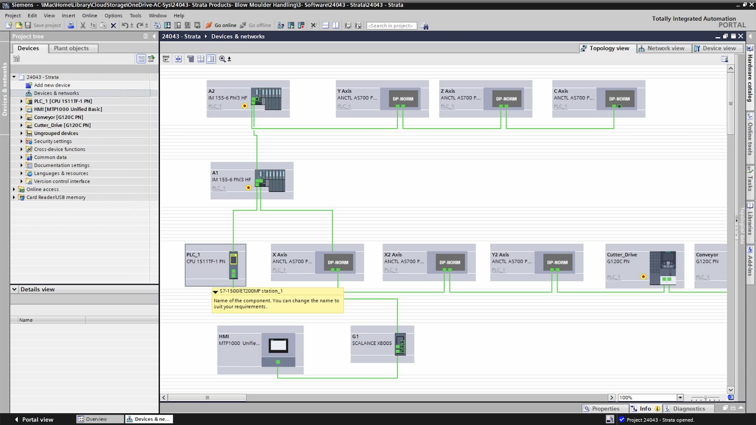The width and height of the screenshot is (756, 425).
Task: Select the PLC_1 CPU 1511TF-1 PN device block
Action: (x=215, y=265)
